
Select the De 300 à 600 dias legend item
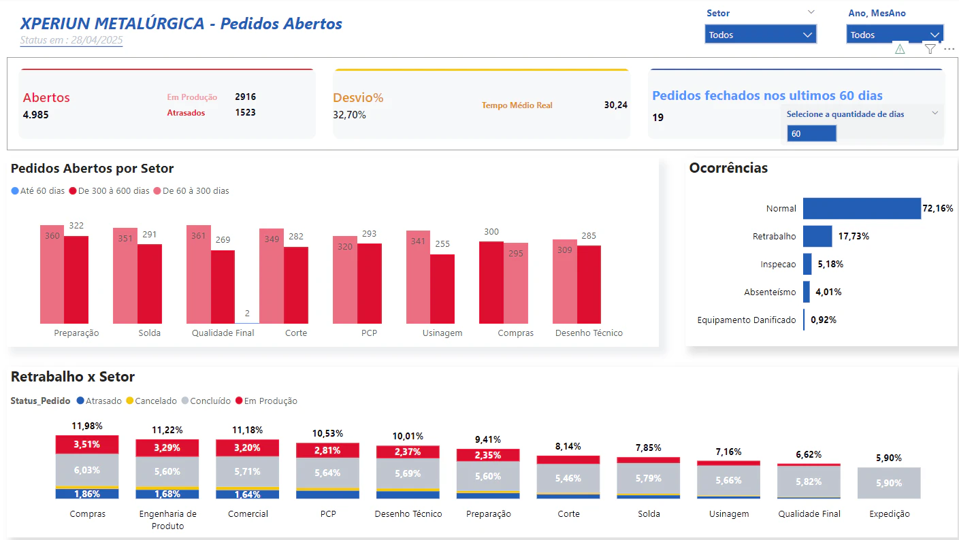point(110,191)
